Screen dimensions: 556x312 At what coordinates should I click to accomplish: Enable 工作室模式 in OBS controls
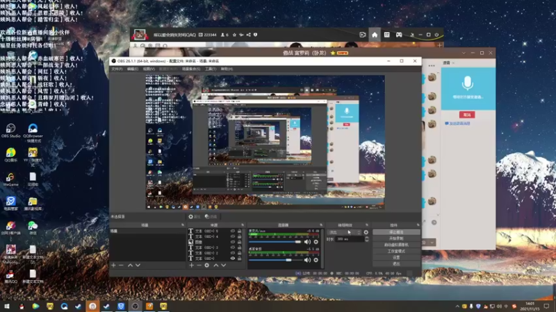click(x=396, y=251)
